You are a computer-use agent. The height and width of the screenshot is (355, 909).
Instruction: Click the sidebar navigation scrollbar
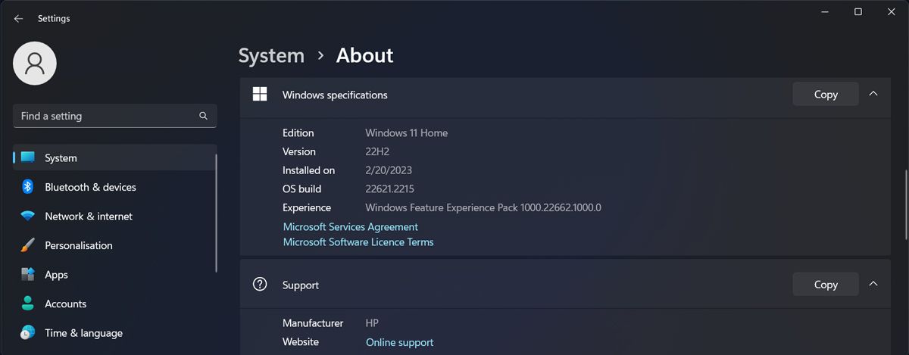217,213
